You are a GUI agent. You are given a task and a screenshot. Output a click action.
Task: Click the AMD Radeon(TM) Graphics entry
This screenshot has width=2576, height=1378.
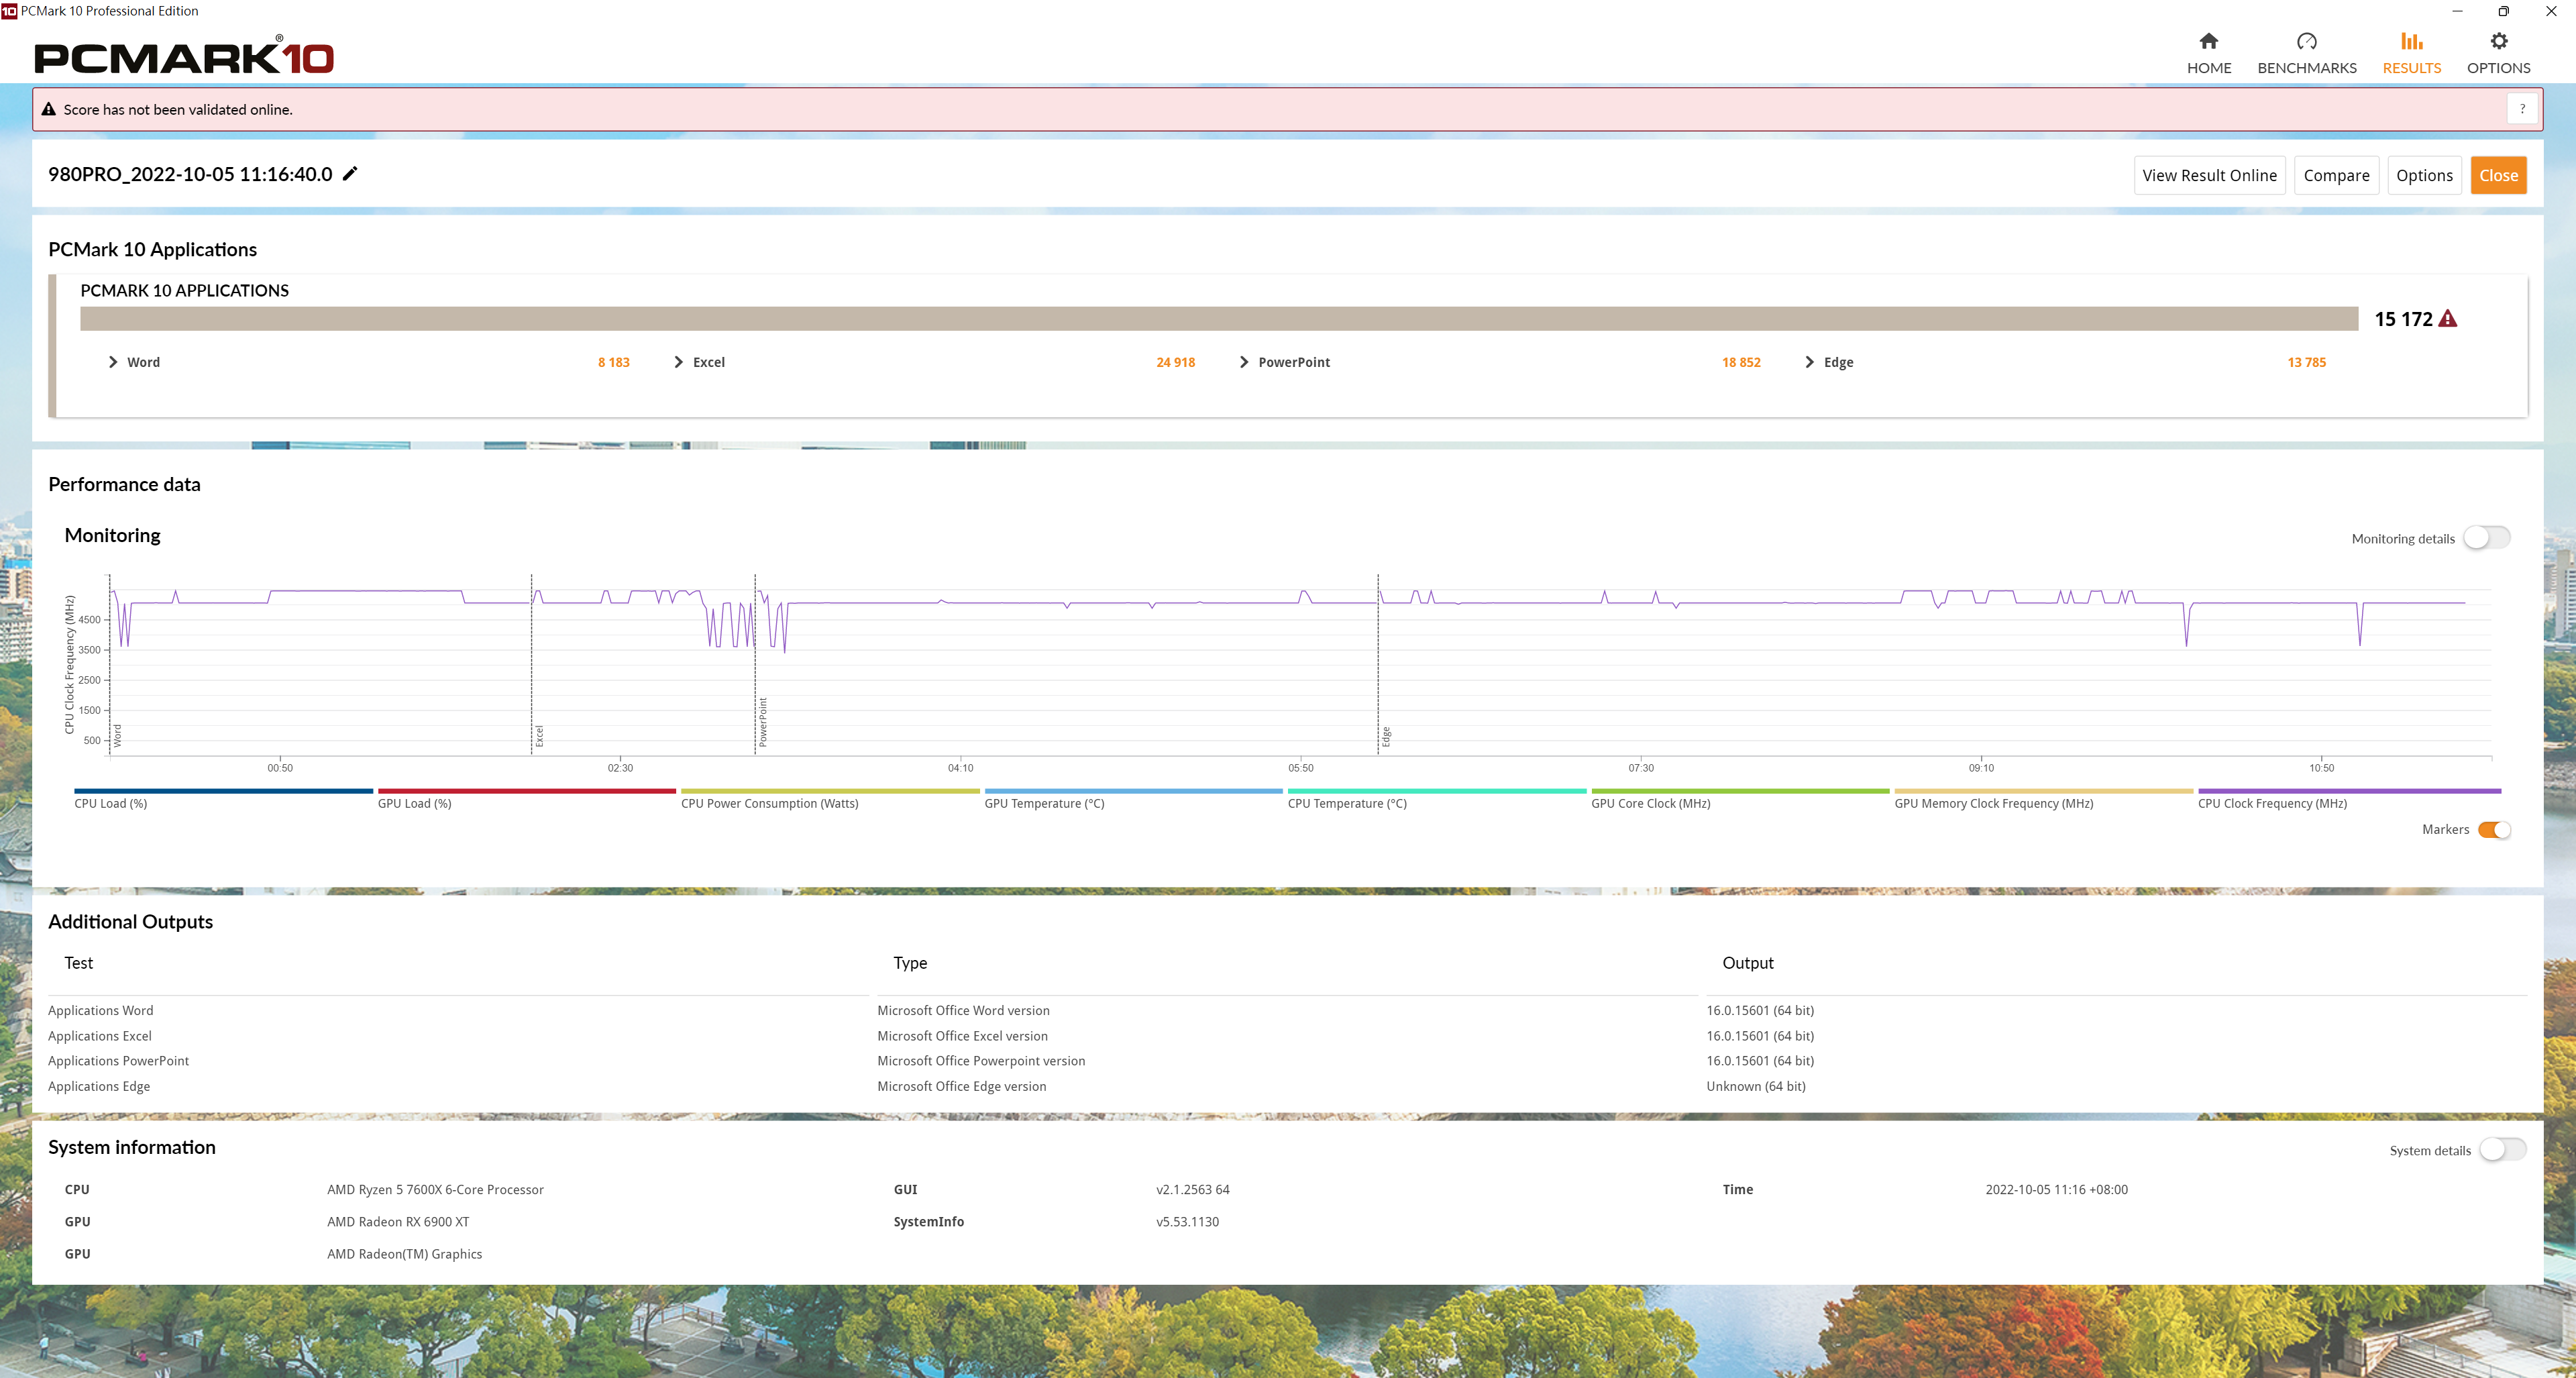point(404,1253)
